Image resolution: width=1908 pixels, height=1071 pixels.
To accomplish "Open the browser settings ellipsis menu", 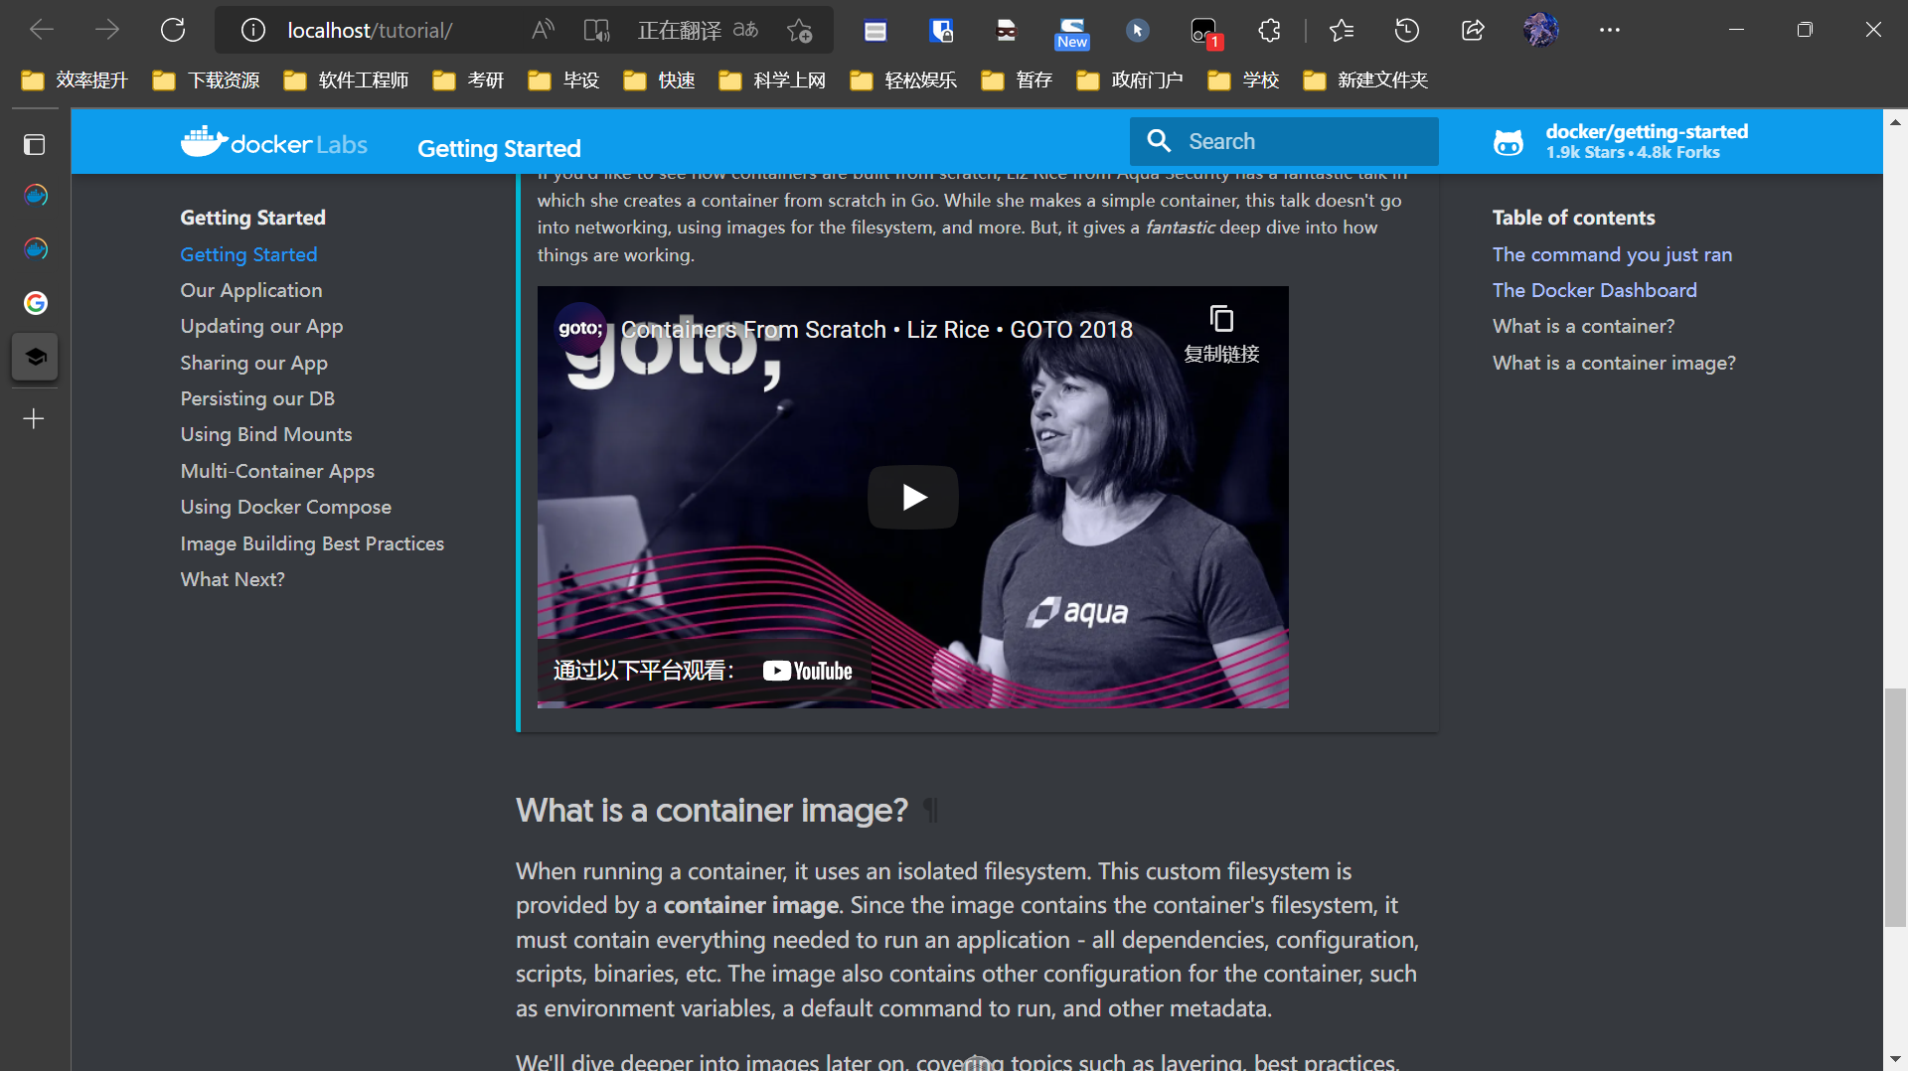I will pos(1609,30).
